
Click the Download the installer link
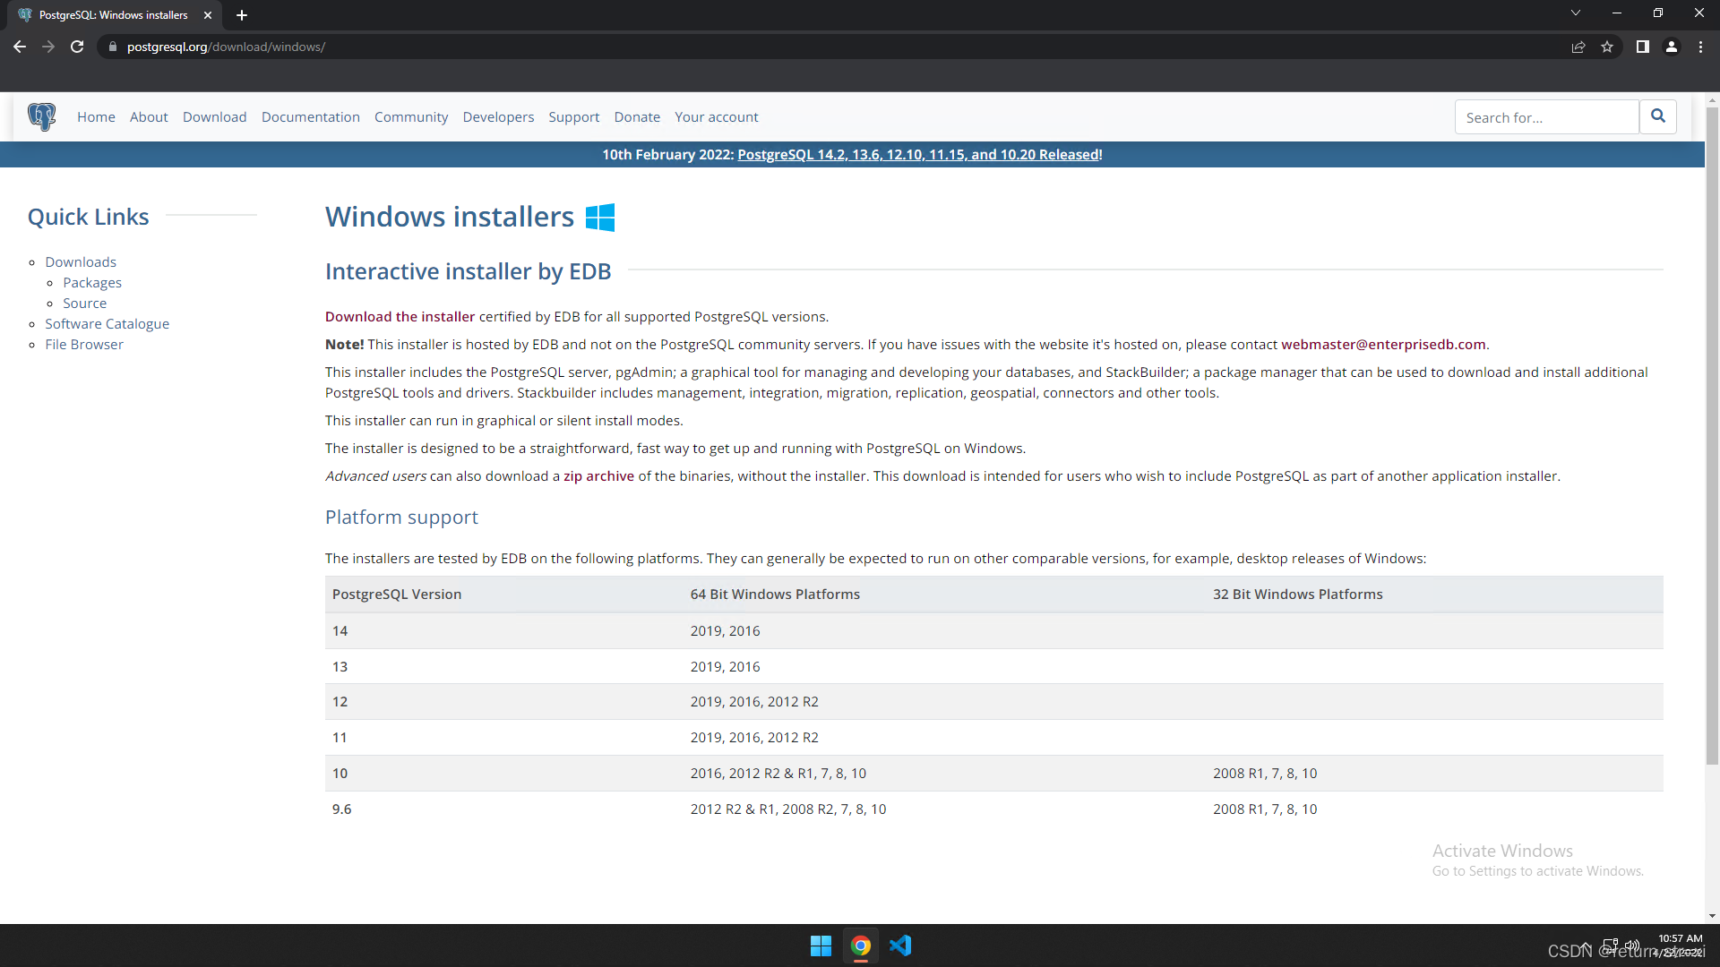(400, 317)
